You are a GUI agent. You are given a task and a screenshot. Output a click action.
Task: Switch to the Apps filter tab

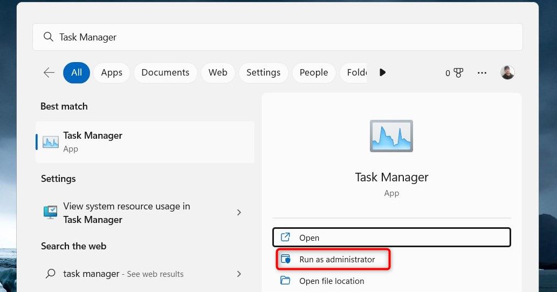112,72
